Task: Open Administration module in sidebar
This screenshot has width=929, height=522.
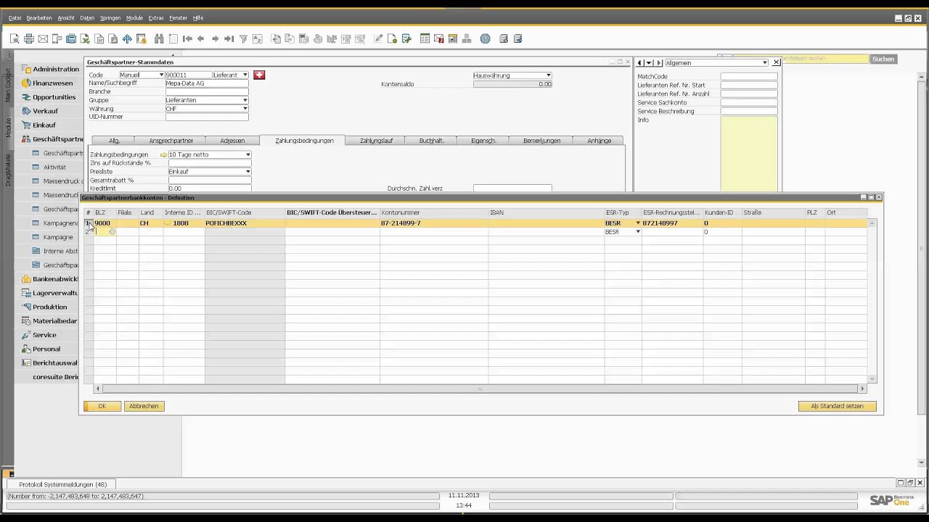Action: tap(56, 69)
